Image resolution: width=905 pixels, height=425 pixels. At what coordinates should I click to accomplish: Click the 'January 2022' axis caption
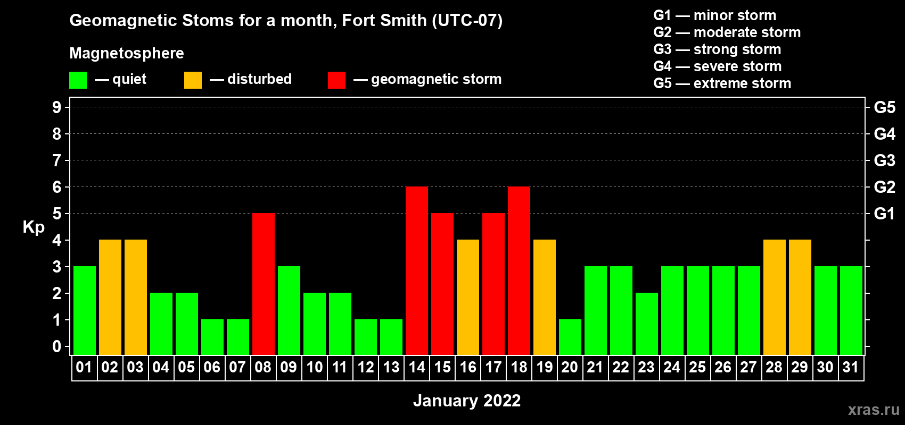(467, 401)
